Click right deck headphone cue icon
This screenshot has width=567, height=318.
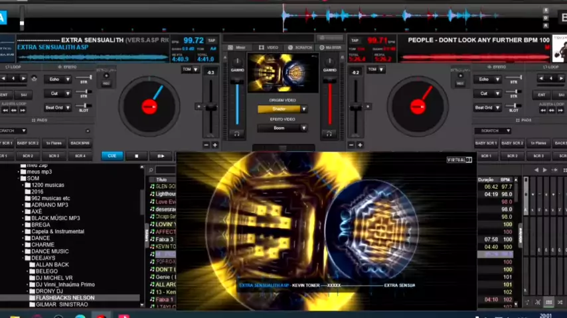(x=329, y=133)
